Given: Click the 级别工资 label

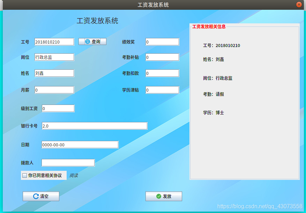Looking at the screenshot, I should click(29, 108).
